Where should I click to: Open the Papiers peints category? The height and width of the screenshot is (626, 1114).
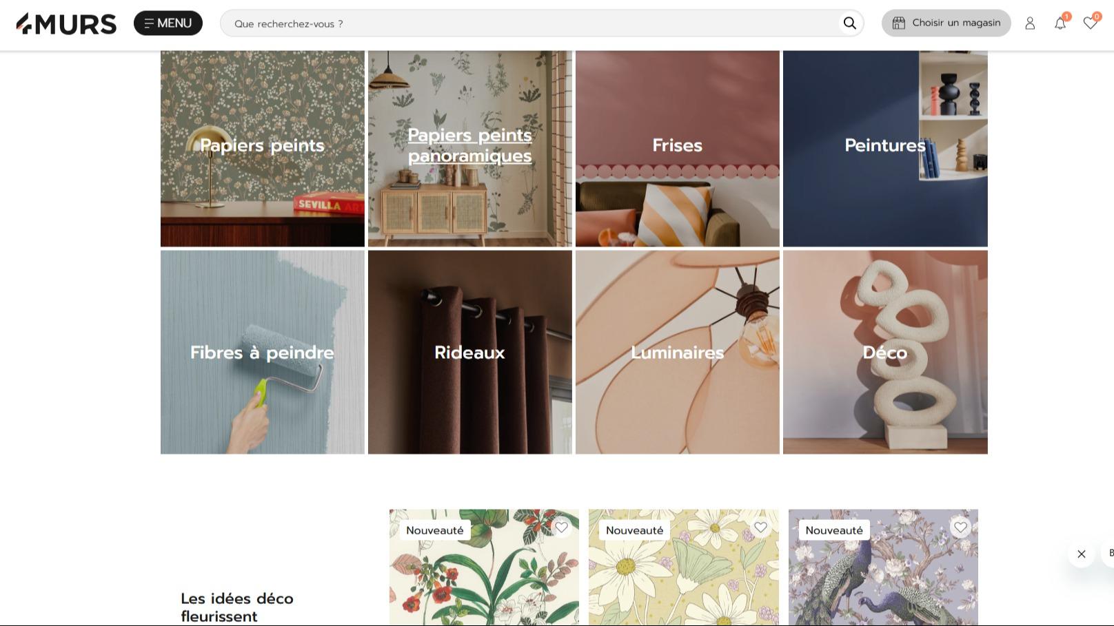click(263, 146)
